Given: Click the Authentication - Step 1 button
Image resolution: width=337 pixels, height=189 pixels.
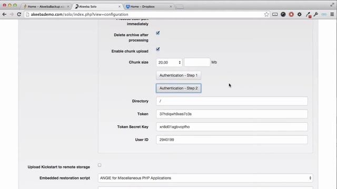Looking at the screenshot, I should [x=179, y=76].
